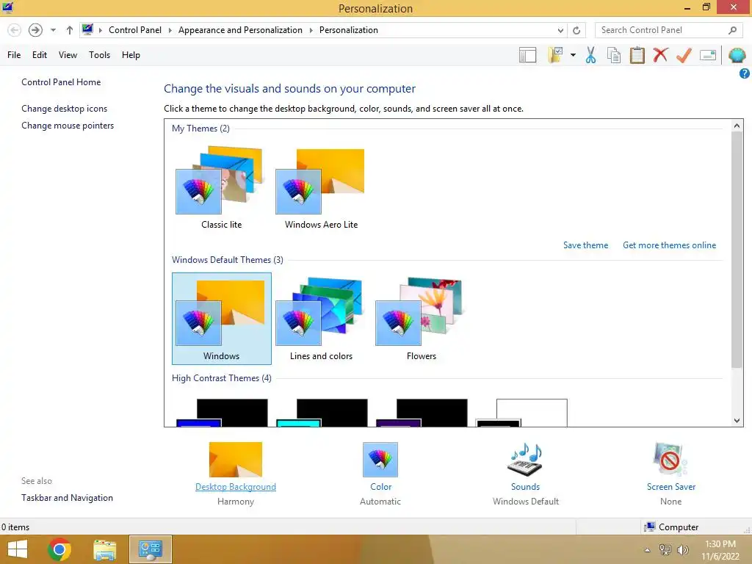The image size is (752, 564).
Task: Open the Sounds settings icon
Action: pos(525,460)
